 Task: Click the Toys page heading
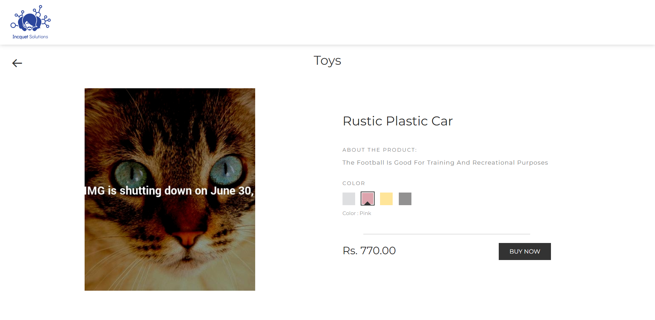click(x=327, y=61)
